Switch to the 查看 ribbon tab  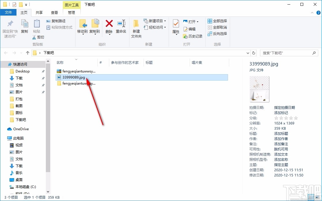[54, 12]
